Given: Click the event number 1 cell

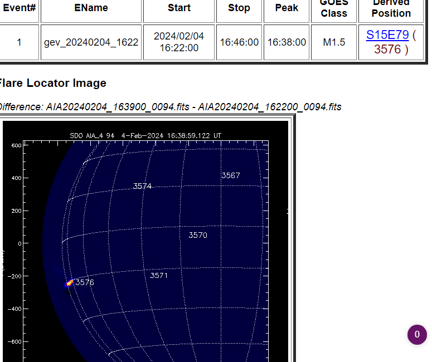Looking at the screenshot, I should [x=19, y=42].
